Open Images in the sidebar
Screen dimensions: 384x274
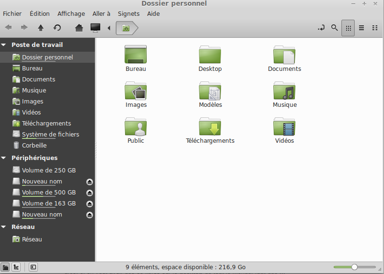(47, 101)
